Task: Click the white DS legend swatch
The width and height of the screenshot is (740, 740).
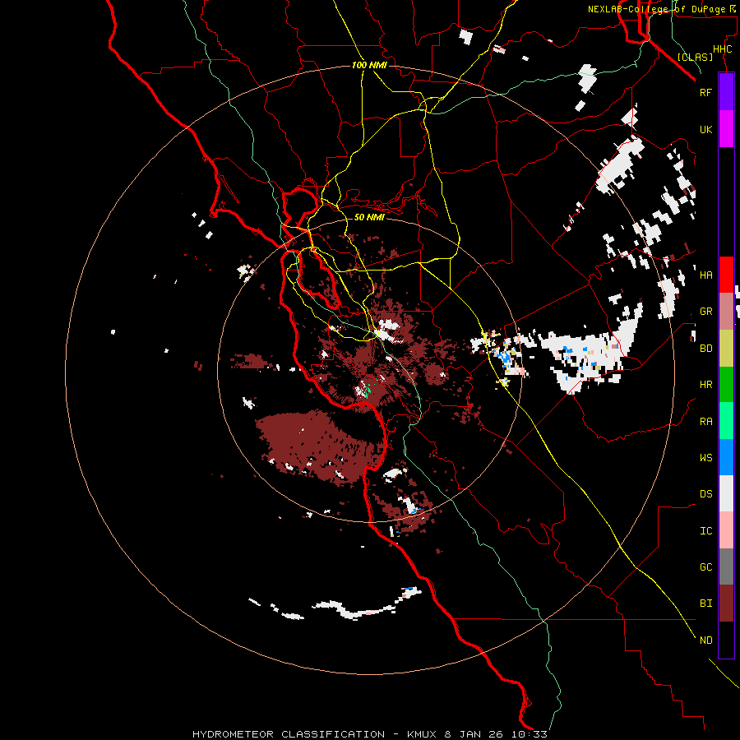Action: pos(726,493)
